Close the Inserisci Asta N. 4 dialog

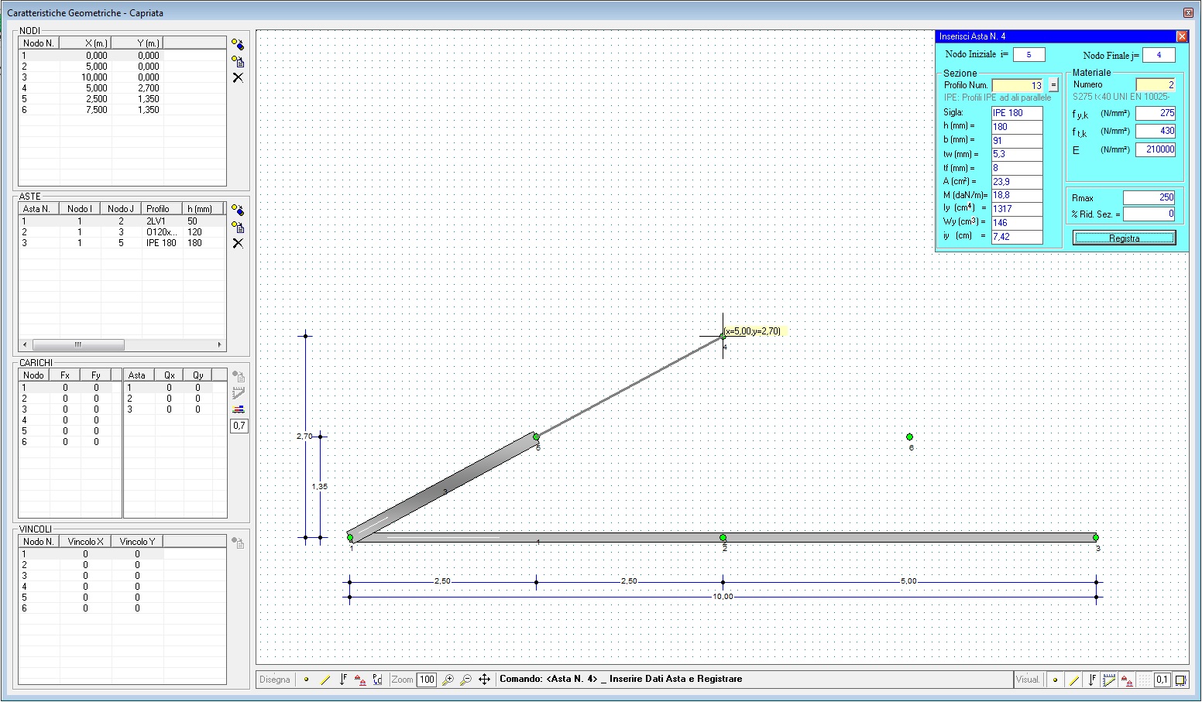pyautogui.click(x=1181, y=36)
